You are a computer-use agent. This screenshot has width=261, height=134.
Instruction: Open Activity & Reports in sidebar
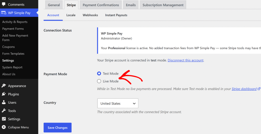point(15,22)
